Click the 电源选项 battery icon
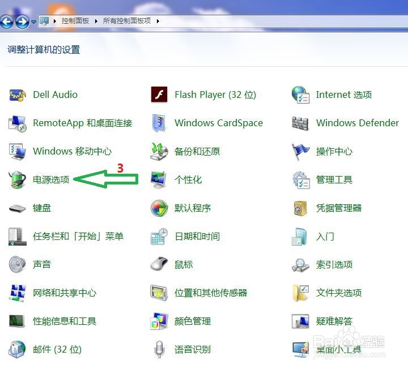The image size is (408, 369). click(17, 179)
